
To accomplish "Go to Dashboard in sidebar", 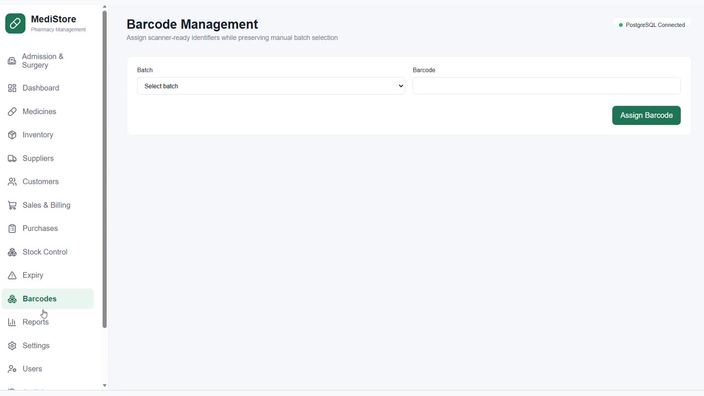I will tap(48, 88).
